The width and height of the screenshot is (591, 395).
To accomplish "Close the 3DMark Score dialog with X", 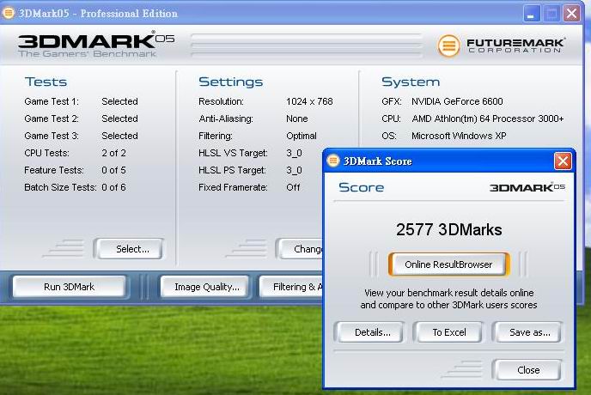I will tap(563, 161).
